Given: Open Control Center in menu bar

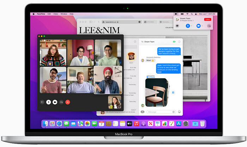Looking at the screenshot, I should click(196, 14).
